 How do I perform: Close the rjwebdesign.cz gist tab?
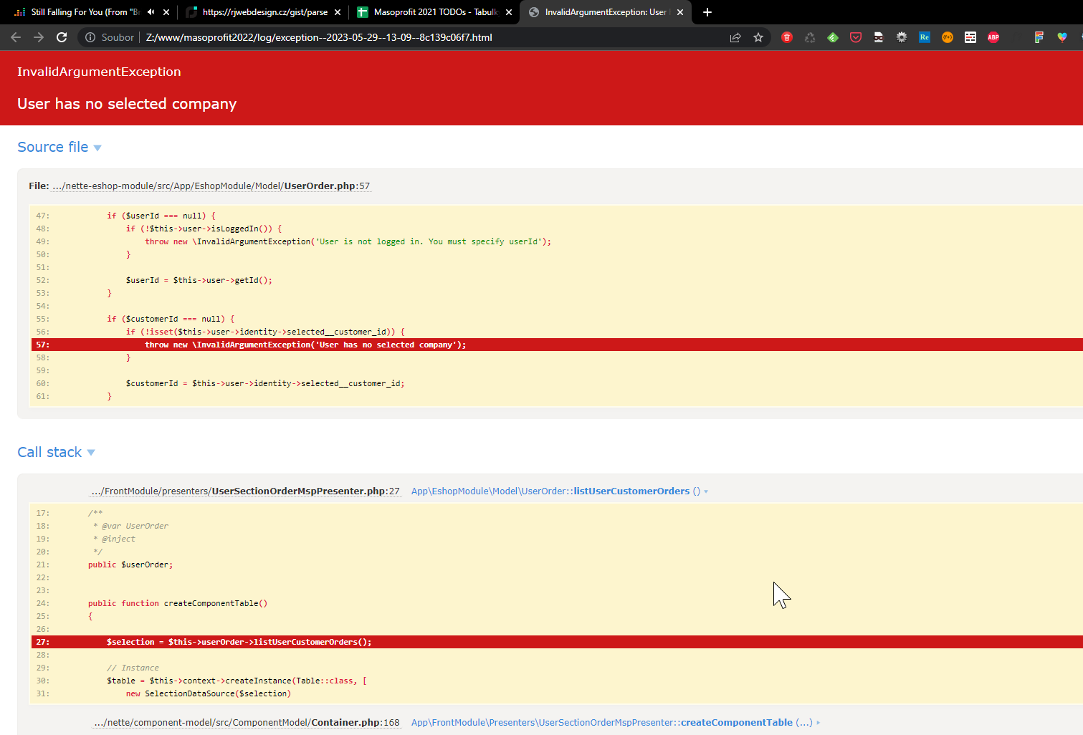pyautogui.click(x=338, y=12)
